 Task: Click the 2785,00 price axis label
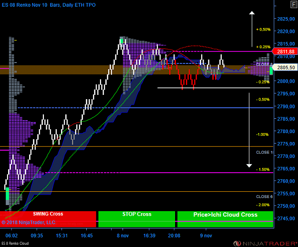286,119
